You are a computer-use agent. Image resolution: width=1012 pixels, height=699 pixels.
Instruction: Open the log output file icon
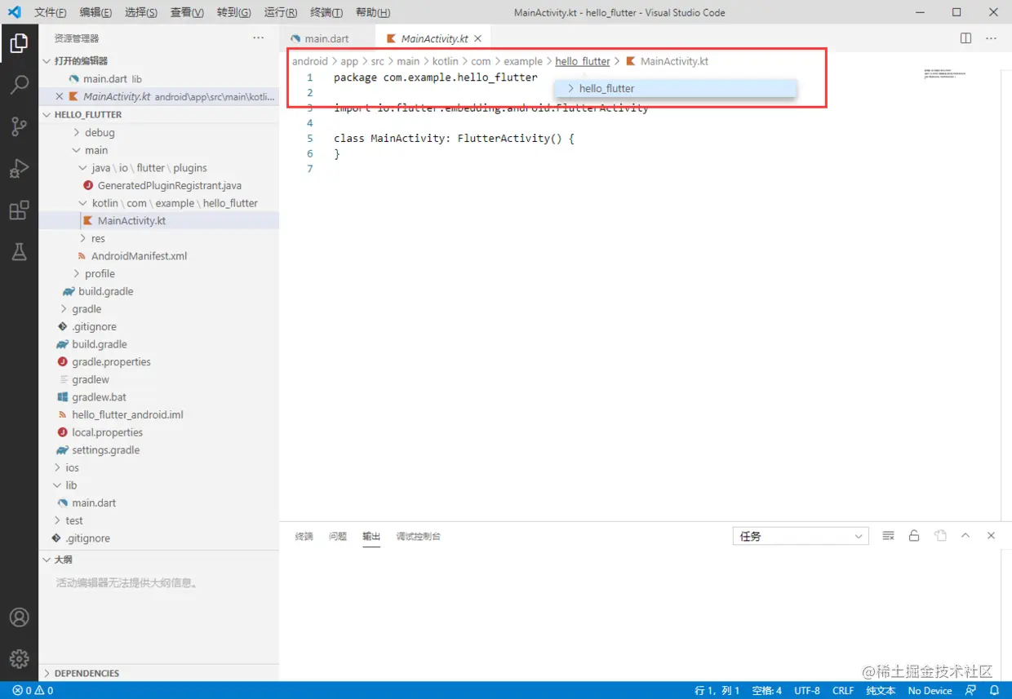[940, 536]
